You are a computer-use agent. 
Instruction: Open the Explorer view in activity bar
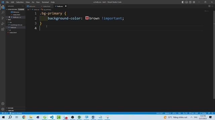coord(3,7)
